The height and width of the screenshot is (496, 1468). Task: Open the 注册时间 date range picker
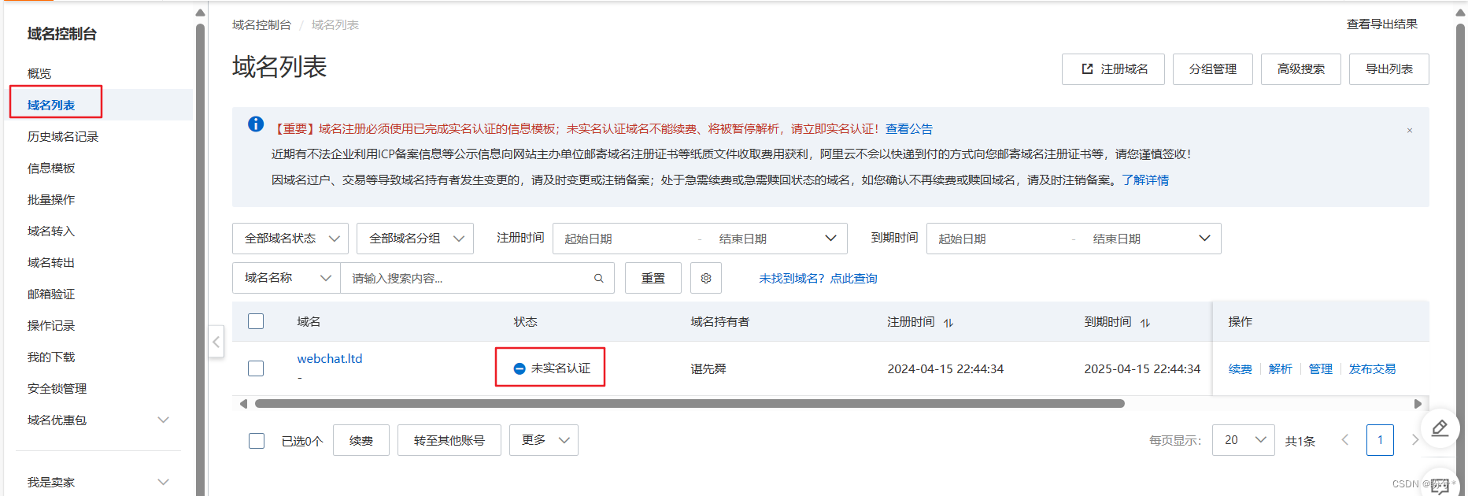(x=700, y=239)
